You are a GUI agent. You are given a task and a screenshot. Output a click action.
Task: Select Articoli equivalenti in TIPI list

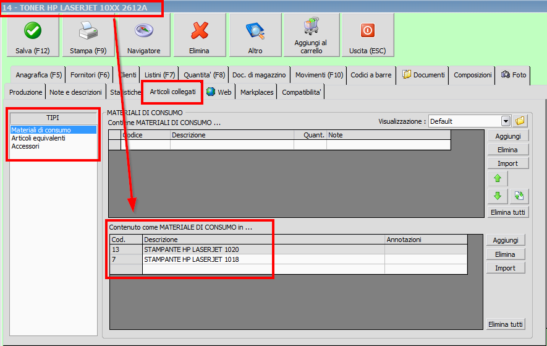pos(53,138)
